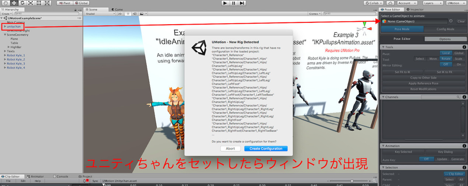Set Pivot to Local in Tools
Image resolution: width=468 pixels, height=186 pixels.
point(446,53)
